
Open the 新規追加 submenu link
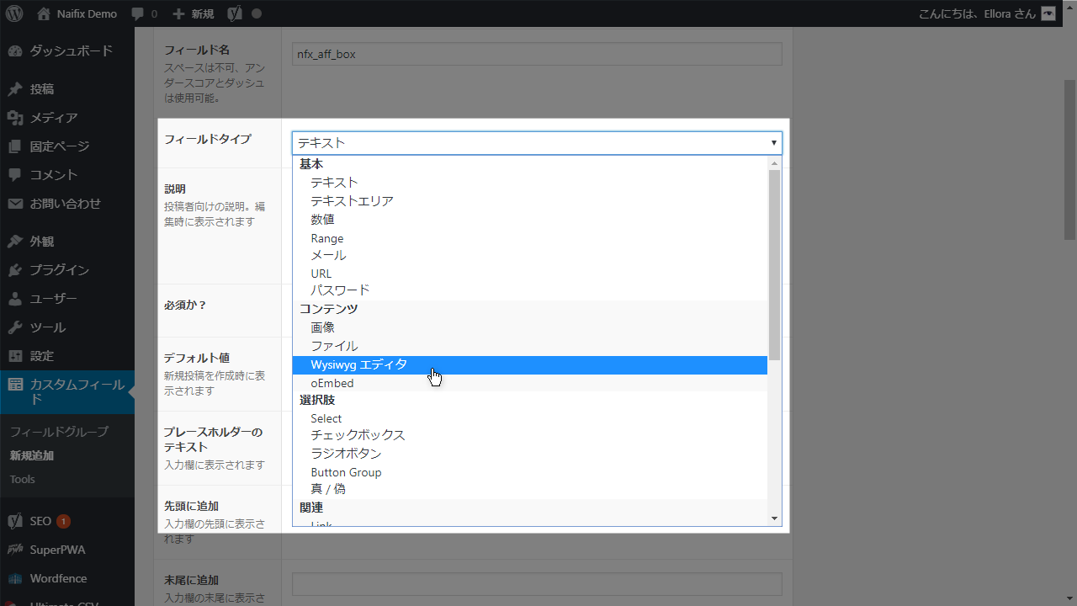[32, 455]
